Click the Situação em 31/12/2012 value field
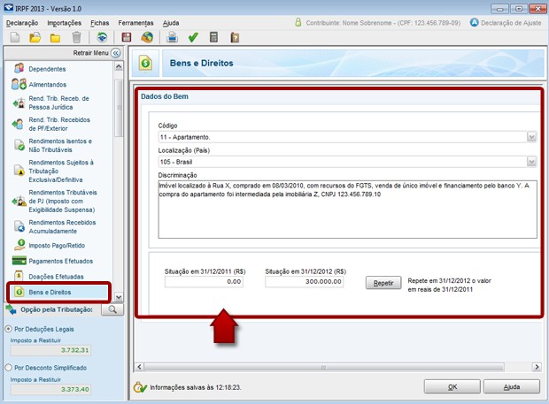The image size is (549, 404). point(305,282)
